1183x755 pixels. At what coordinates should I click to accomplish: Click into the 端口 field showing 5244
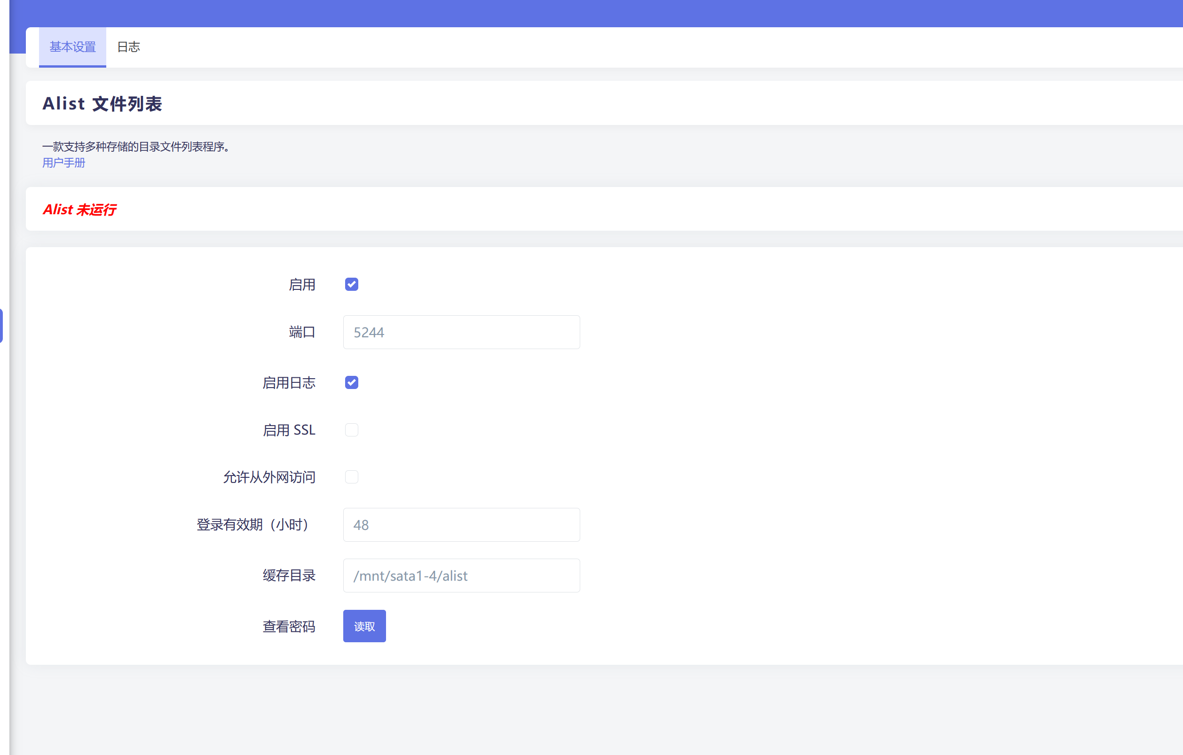461,332
